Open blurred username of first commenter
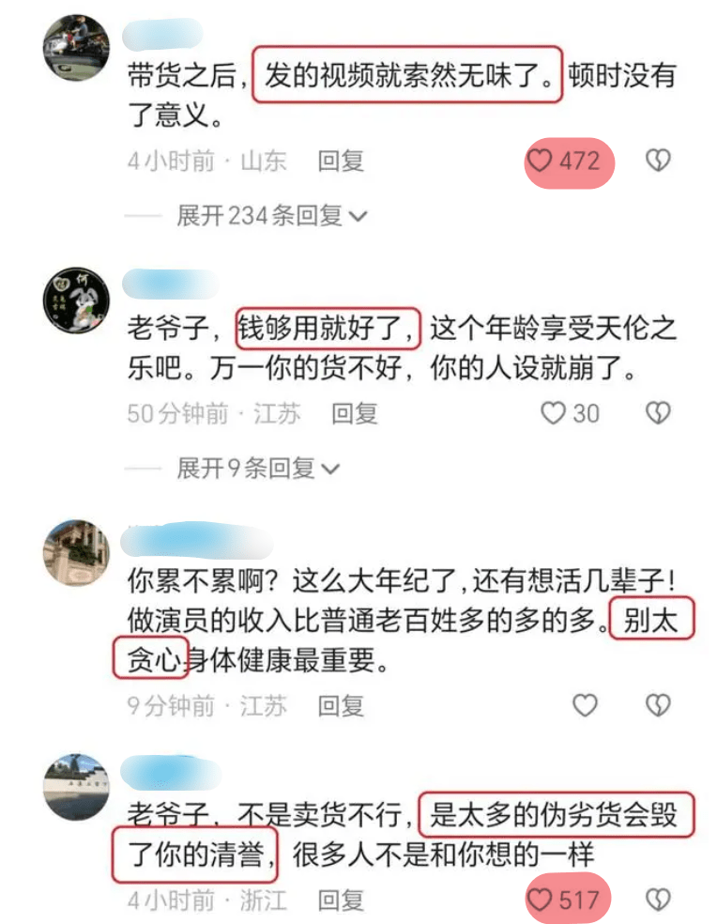The width and height of the screenshot is (717, 924). (162, 34)
